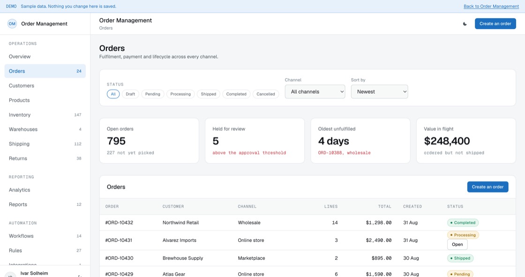Click $2,490.00 total cell
The height and width of the screenshot is (277, 525).
(x=379, y=240)
